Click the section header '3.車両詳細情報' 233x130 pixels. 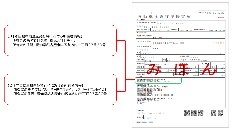[142, 50]
